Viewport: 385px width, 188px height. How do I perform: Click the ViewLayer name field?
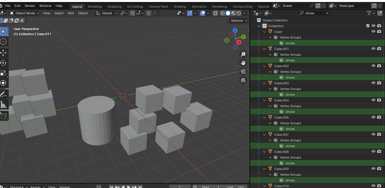(x=354, y=6)
